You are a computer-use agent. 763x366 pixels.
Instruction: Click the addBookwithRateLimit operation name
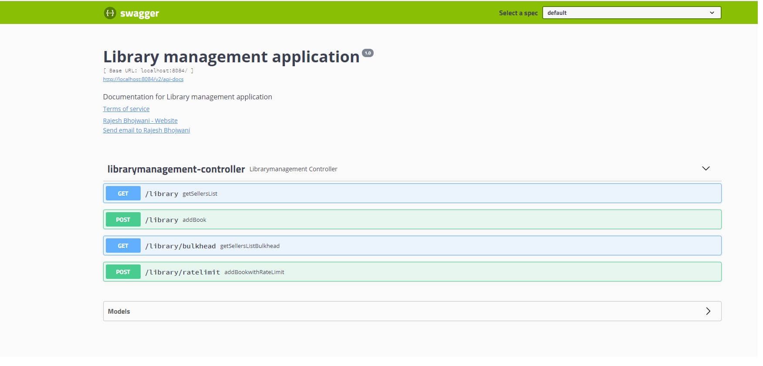click(x=254, y=272)
